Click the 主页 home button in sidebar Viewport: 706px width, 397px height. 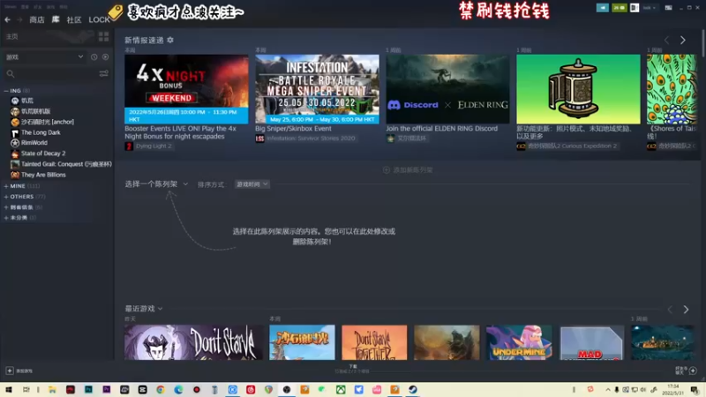tap(12, 36)
